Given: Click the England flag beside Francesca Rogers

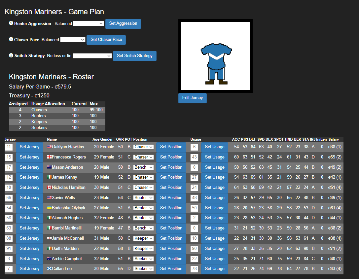Looking at the screenshot, I should point(50,157).
